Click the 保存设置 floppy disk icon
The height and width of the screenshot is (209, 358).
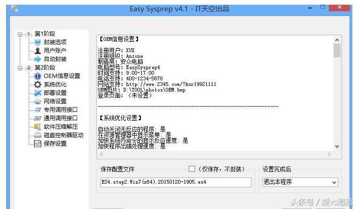(x=37, y=144)
